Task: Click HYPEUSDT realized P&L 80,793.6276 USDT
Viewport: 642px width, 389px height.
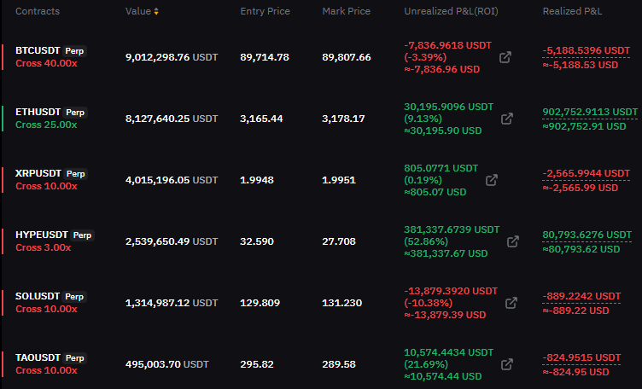Action: point(587,235)
